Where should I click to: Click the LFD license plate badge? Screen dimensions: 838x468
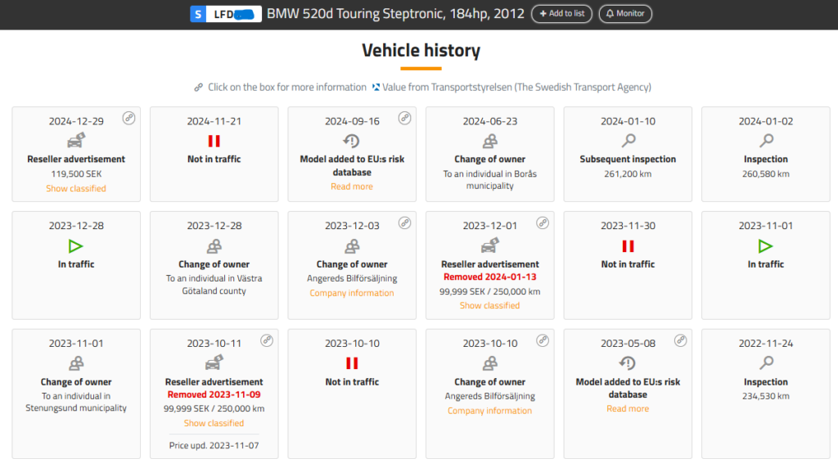(226, 14)
